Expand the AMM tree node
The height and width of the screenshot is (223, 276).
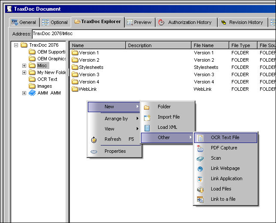tap(24, 93)
